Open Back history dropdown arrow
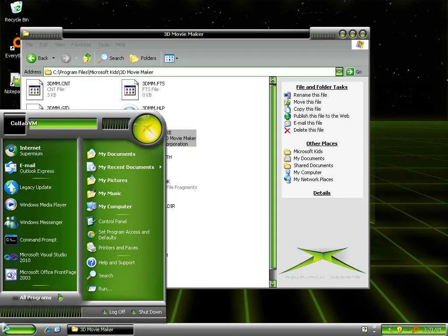Image resolution: width=448 pixels, height=336 pixels. click(x=53, y=58)
